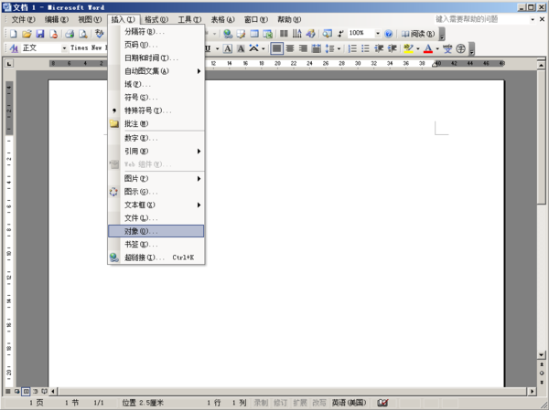Toggle show/hide formatting marks

tap(340, 34)
